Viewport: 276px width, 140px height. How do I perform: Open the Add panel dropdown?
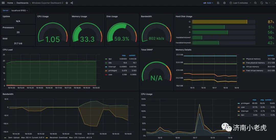[208, 3]
